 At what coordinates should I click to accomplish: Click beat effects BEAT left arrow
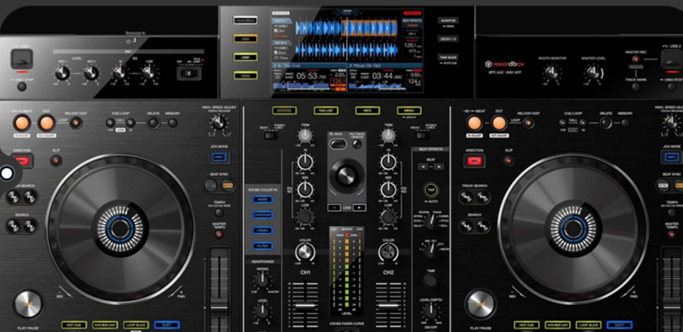click(x=422, y=166)
